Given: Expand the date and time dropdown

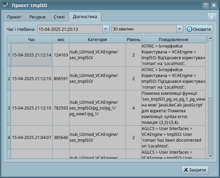Looking at the screenshot, I should (x=106, y=29).
